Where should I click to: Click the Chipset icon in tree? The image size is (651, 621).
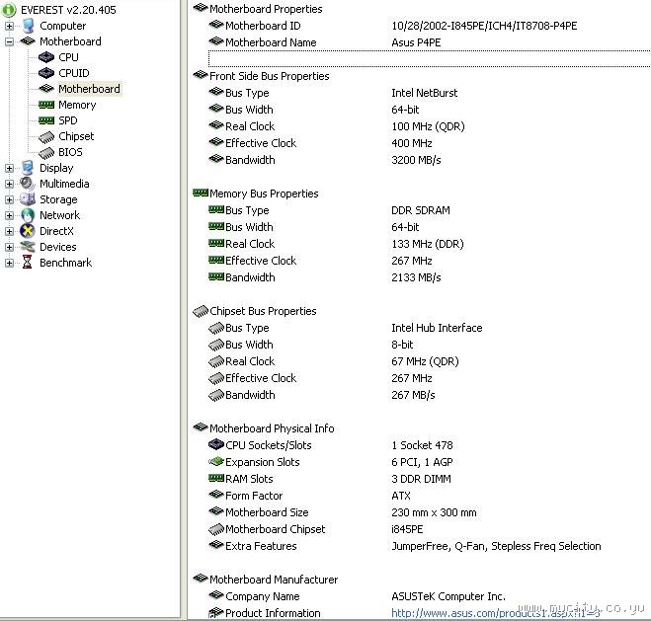click(x=46, y=136)
